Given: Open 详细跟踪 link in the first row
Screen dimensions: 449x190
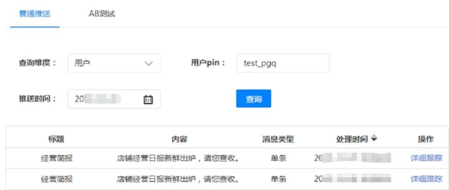Looking at the screenshot, I should click(426, 158).
